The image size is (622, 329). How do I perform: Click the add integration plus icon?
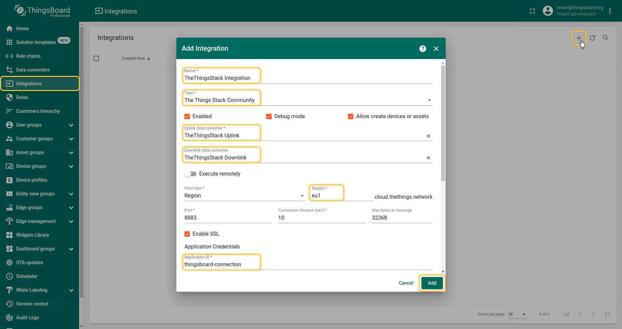(x=579, y=38)
